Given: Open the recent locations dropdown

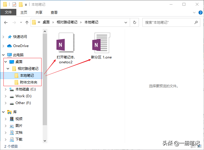Looking at the screenshot, I should pyautogui.click(x=21, y=23).
